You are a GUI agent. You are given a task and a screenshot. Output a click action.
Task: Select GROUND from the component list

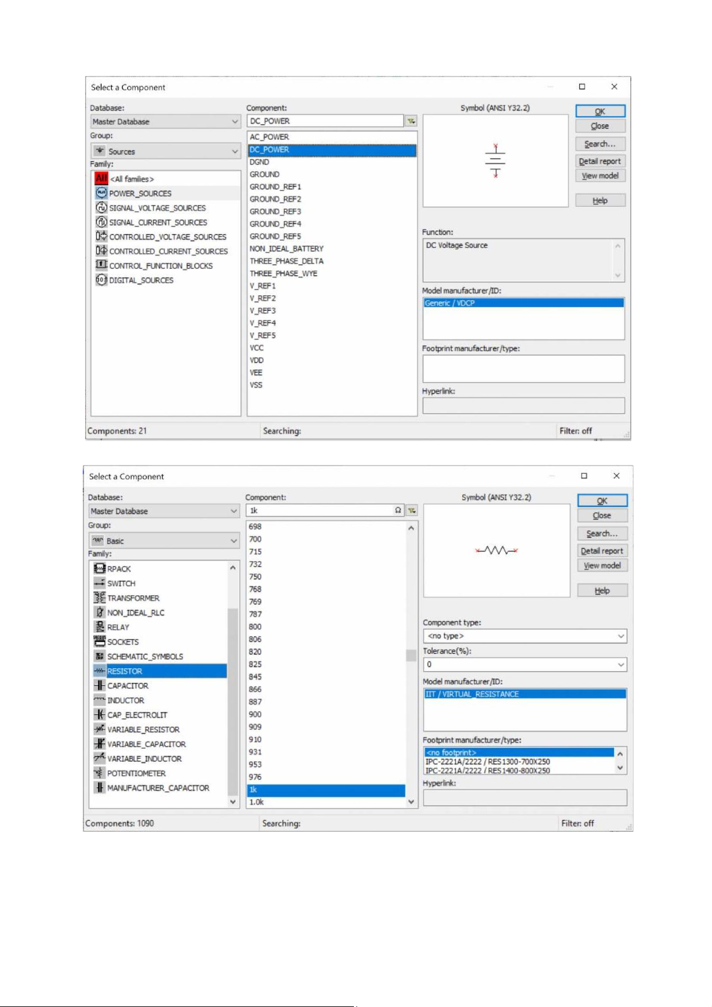coord(265,175)
